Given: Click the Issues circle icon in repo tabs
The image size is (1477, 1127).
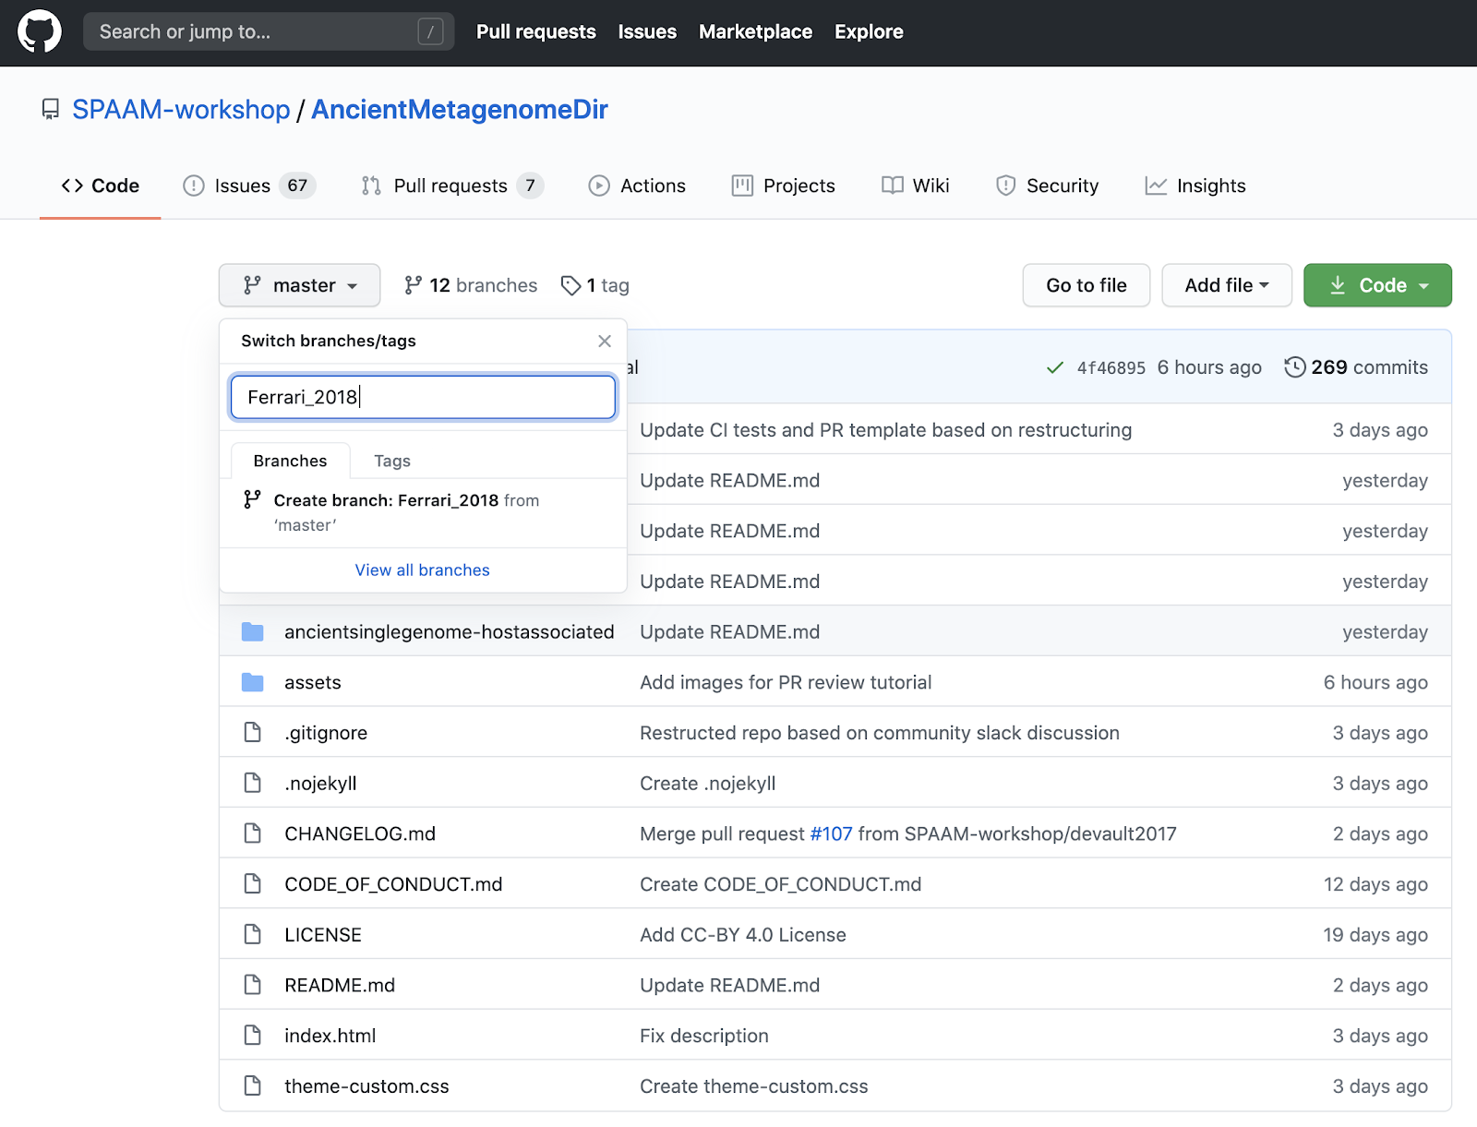Looking at the screenshot, I should (x=193, y=186).
